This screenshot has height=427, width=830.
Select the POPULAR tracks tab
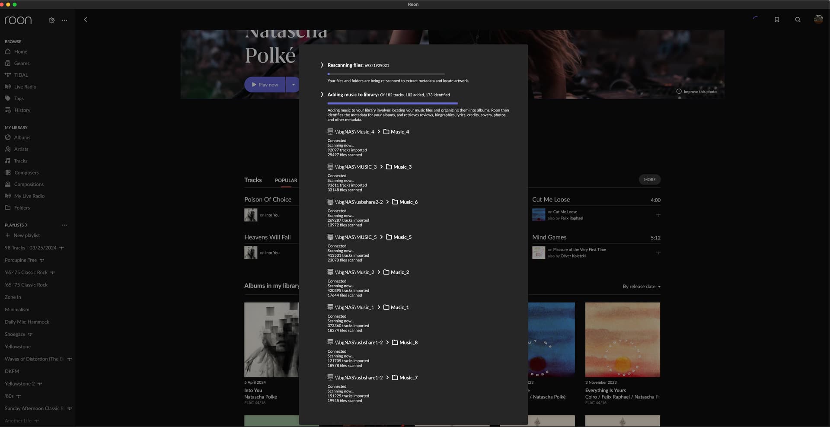click(x=286, y=180)
